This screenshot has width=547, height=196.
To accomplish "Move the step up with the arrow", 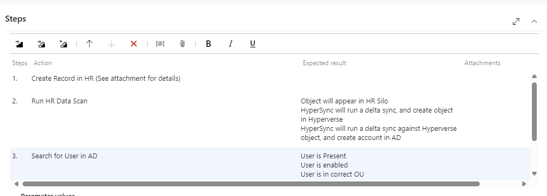I will point(89,44).
